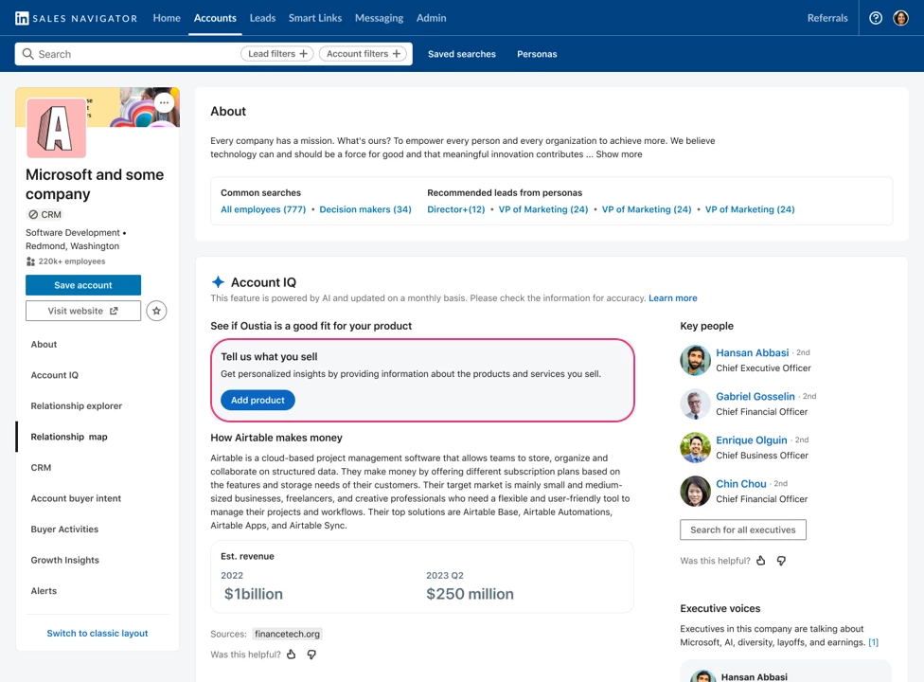
Task: Open Smart Links tab
Action: pyautogui.click(x=315, y=18)
